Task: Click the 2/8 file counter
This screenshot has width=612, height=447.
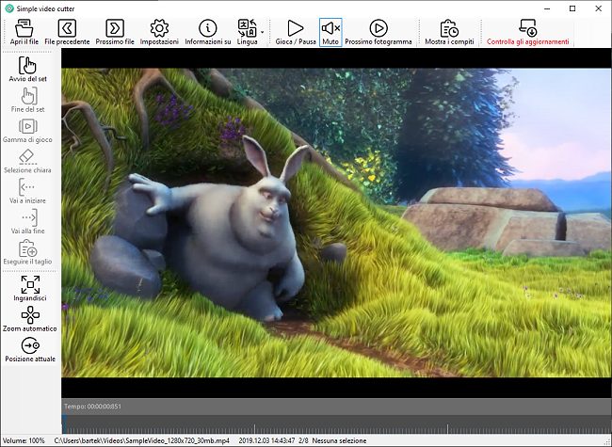Action: (303, 440)
